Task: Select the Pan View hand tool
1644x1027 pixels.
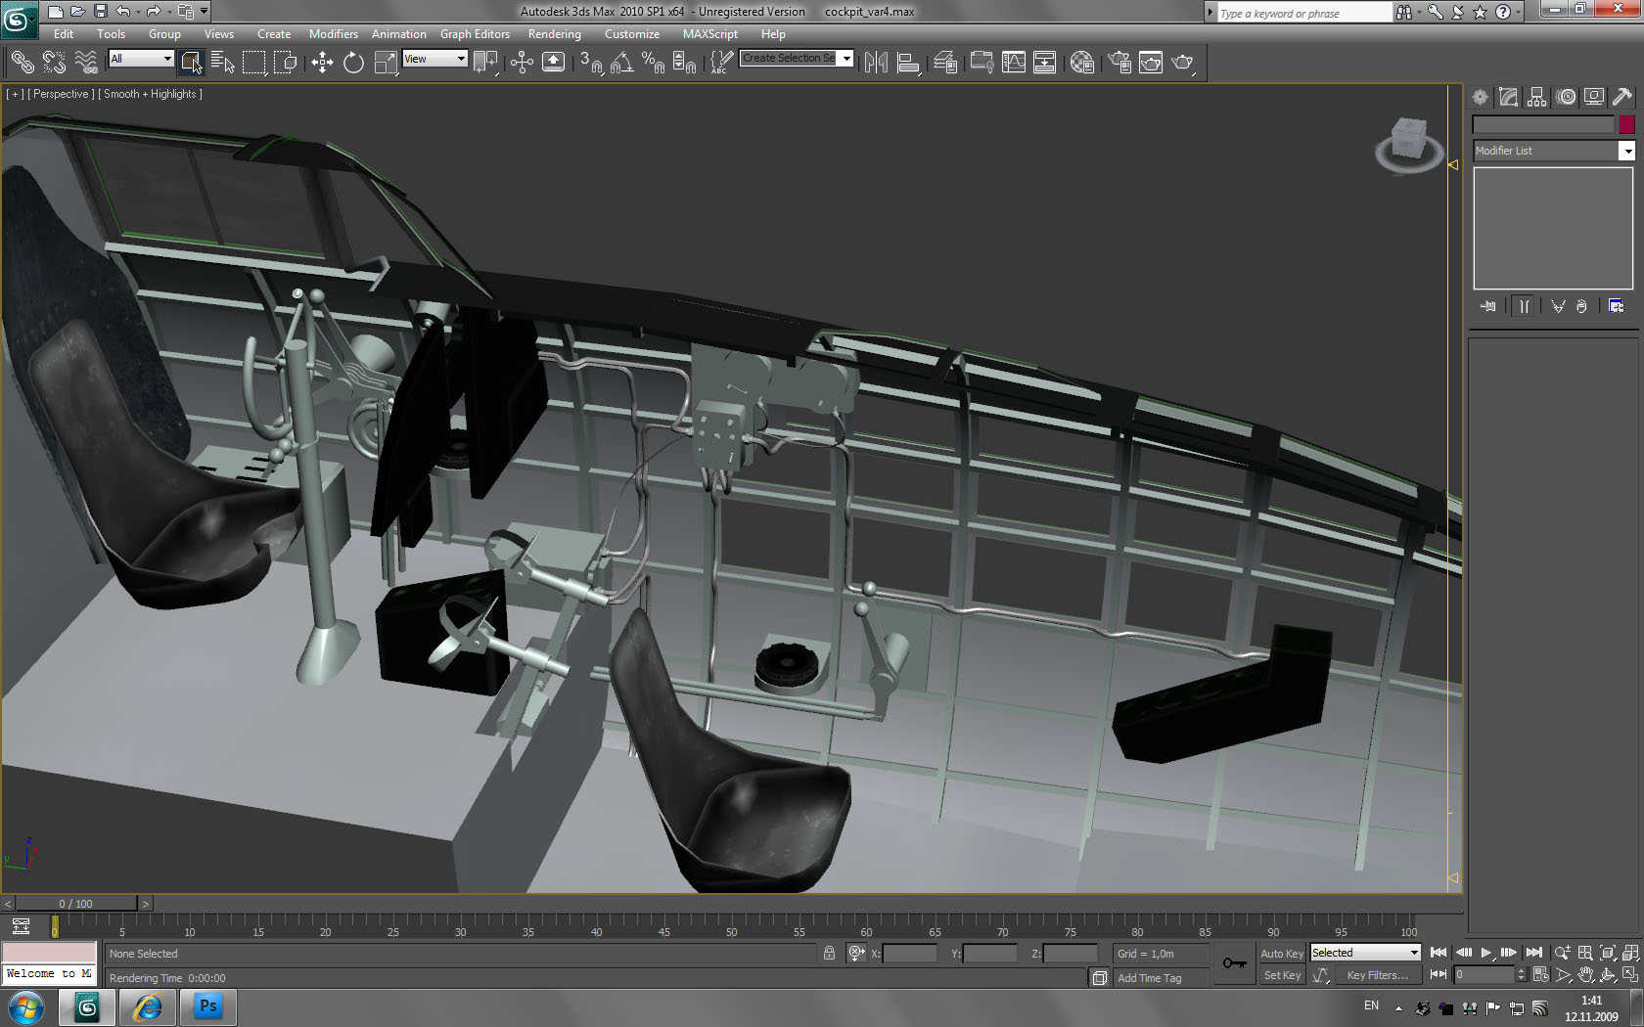Action: (1585, 975)
